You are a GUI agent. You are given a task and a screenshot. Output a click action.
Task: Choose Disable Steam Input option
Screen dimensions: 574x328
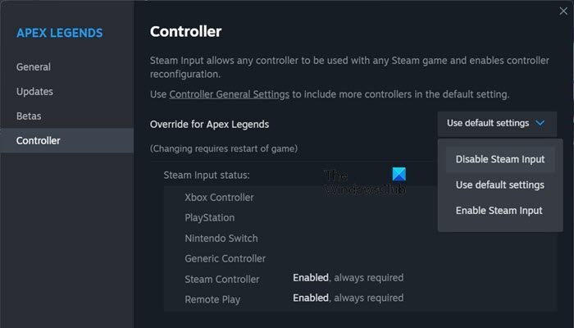499,160
